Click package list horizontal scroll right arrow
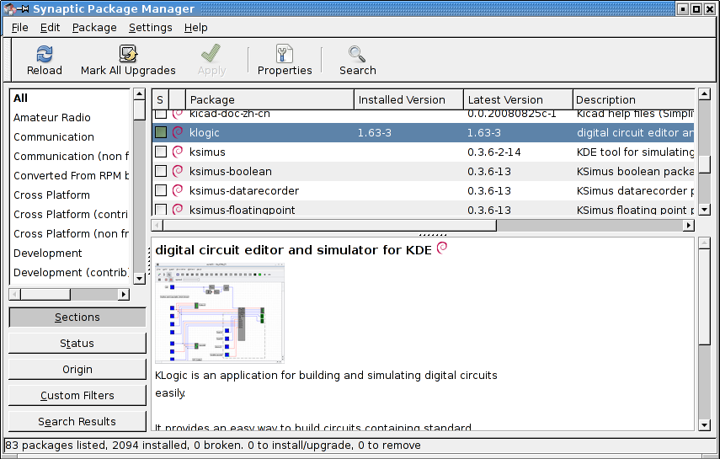The image size is (720, 459). coord(688,225)
